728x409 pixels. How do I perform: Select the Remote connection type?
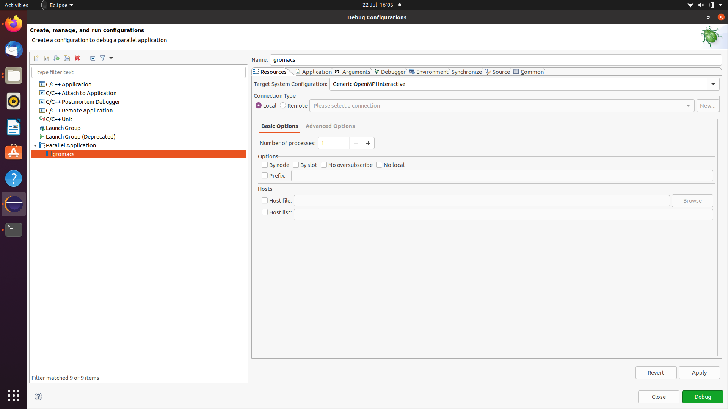(x=283, y=105)
